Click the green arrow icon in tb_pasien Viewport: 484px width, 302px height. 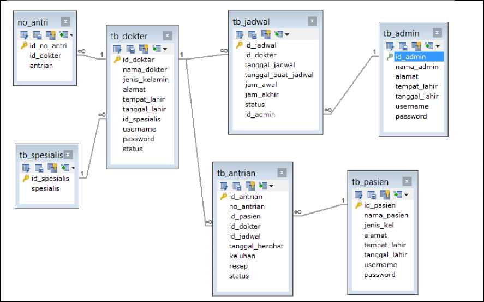tap(397, 194)
